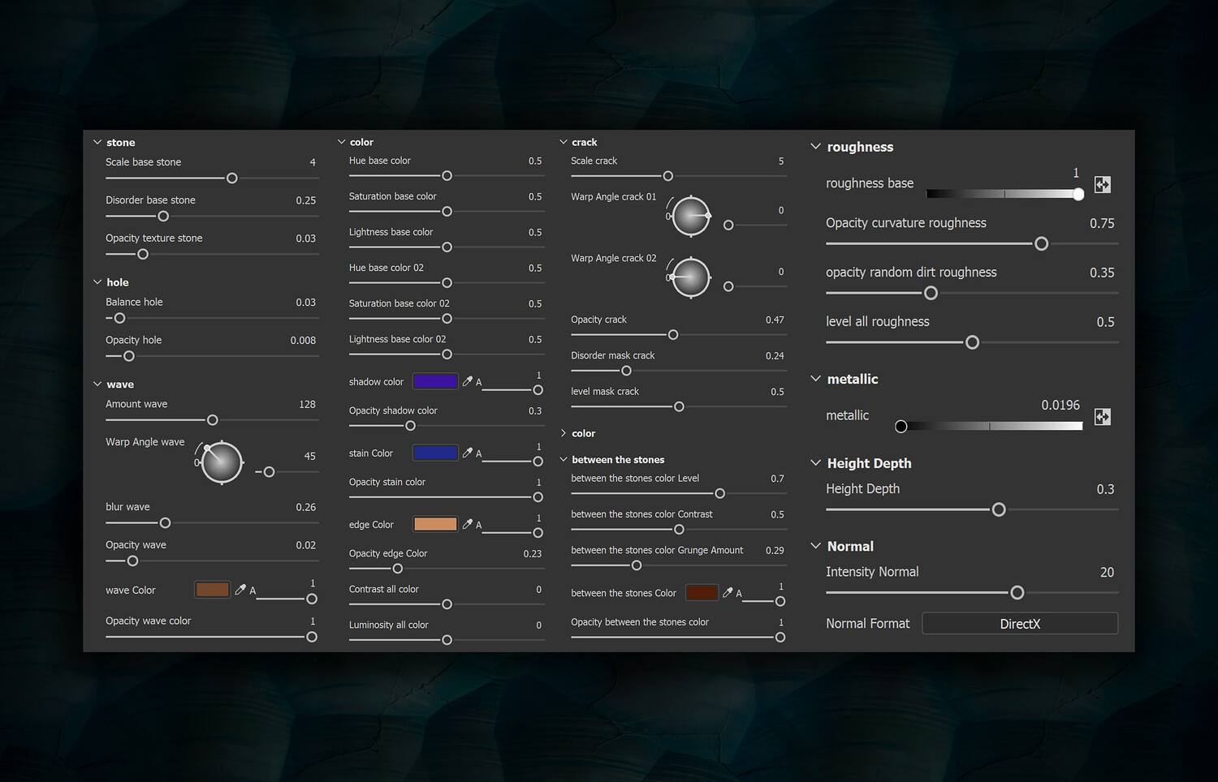This screenshot has height=782, width=1218.
Task: Collapse the hole section
Action: click(97, 282)
